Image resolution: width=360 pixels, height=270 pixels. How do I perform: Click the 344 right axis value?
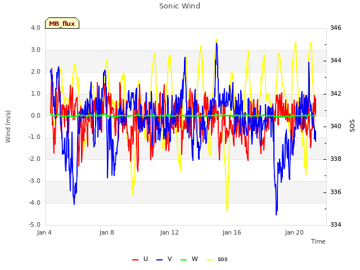(336, 61)
